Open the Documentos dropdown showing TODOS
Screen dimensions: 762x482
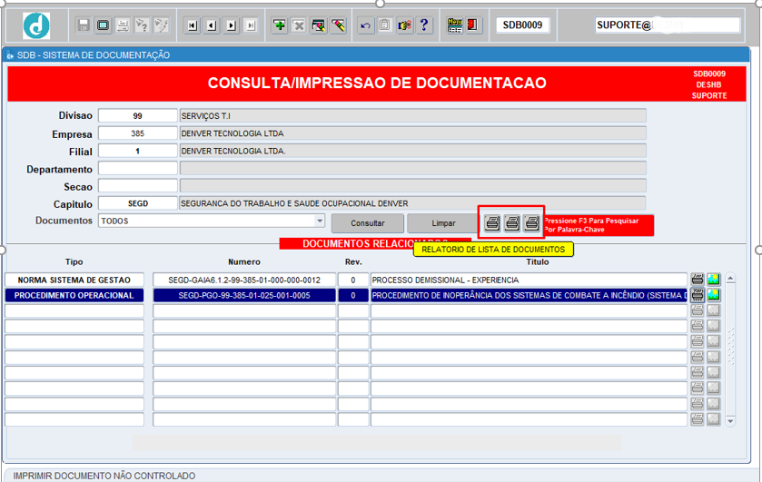pos(319,221)
